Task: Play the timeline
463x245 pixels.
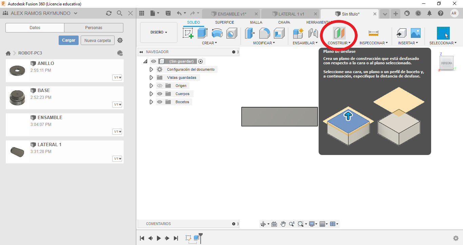Action: (x=159, y=238)
